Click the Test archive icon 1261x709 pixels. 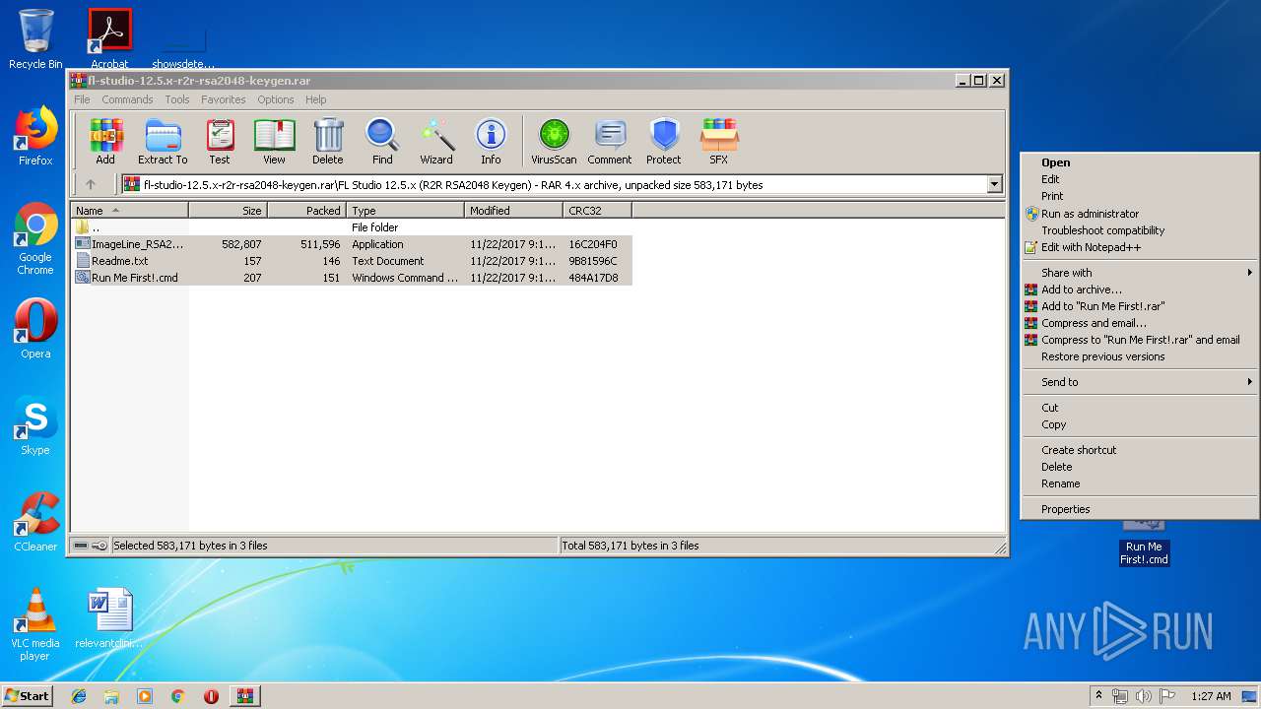coord(220,142)
